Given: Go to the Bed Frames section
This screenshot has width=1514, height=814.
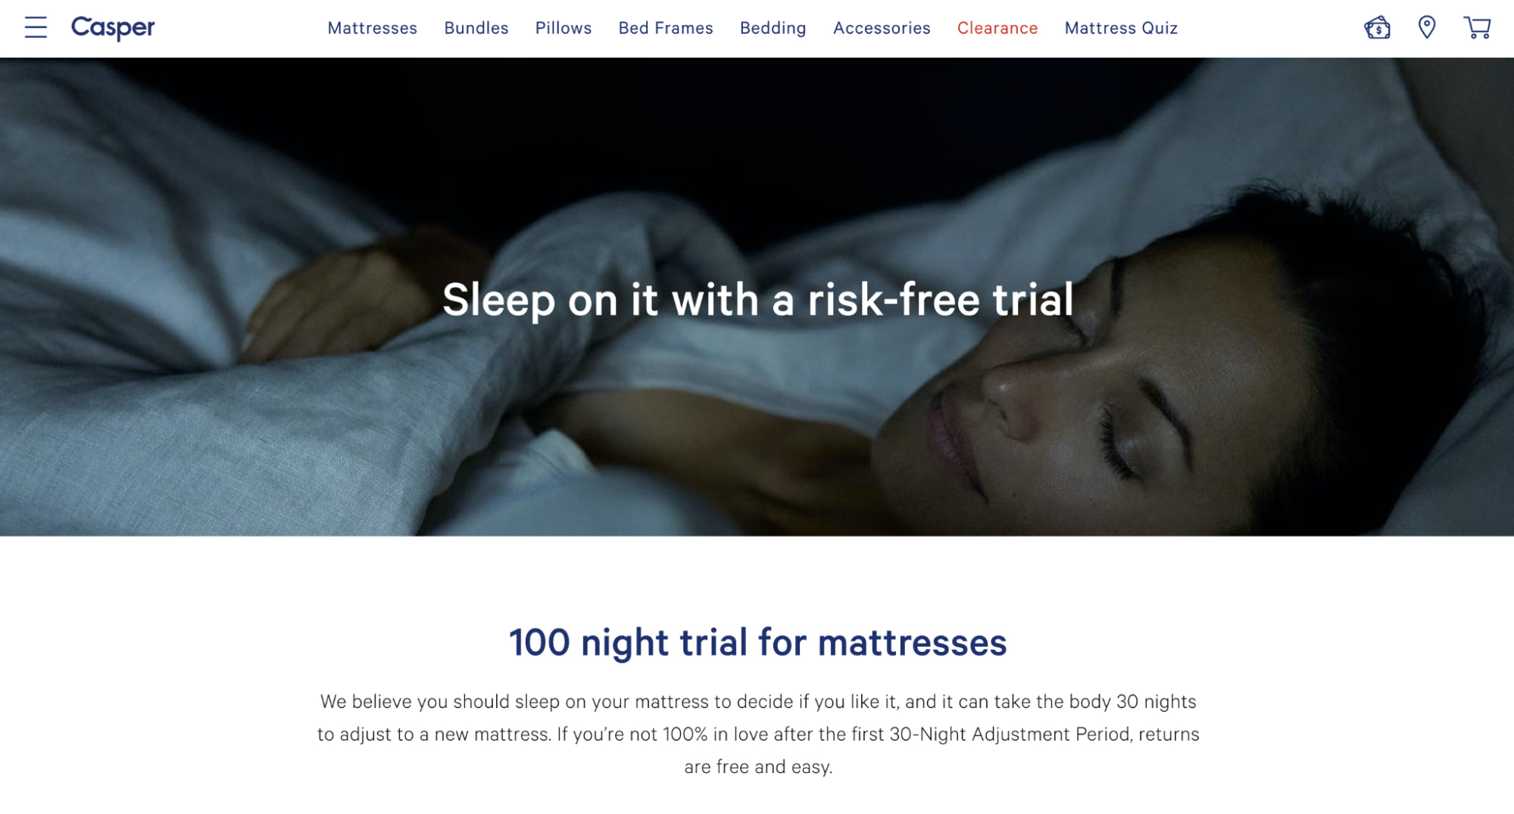Looking at the screenshot, I should pos(666,28).
